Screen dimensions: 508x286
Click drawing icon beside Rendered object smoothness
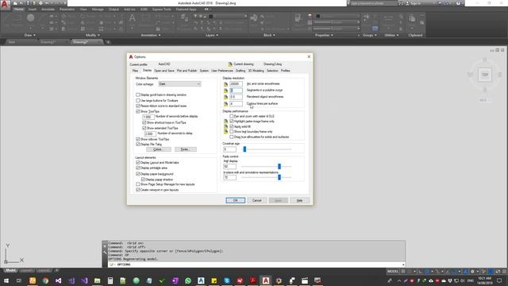[225, 97]
